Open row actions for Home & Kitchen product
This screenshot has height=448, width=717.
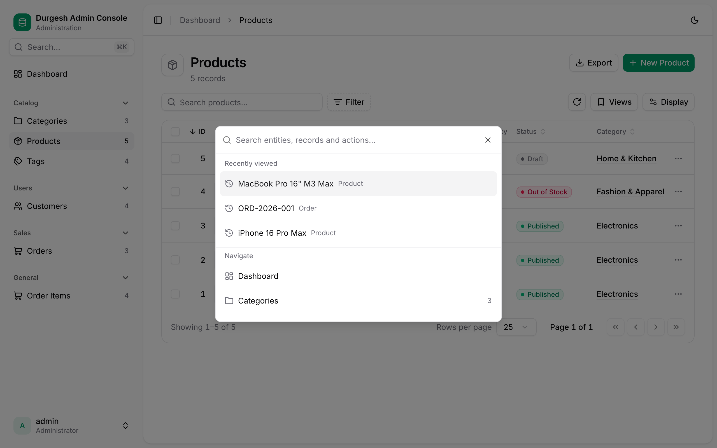[678, 158]
